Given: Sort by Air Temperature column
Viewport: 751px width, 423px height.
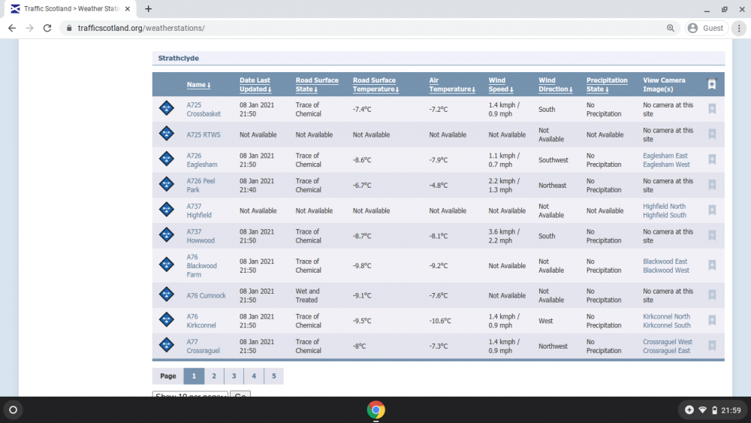Looking at the screenshot, I should click(452, 85).
